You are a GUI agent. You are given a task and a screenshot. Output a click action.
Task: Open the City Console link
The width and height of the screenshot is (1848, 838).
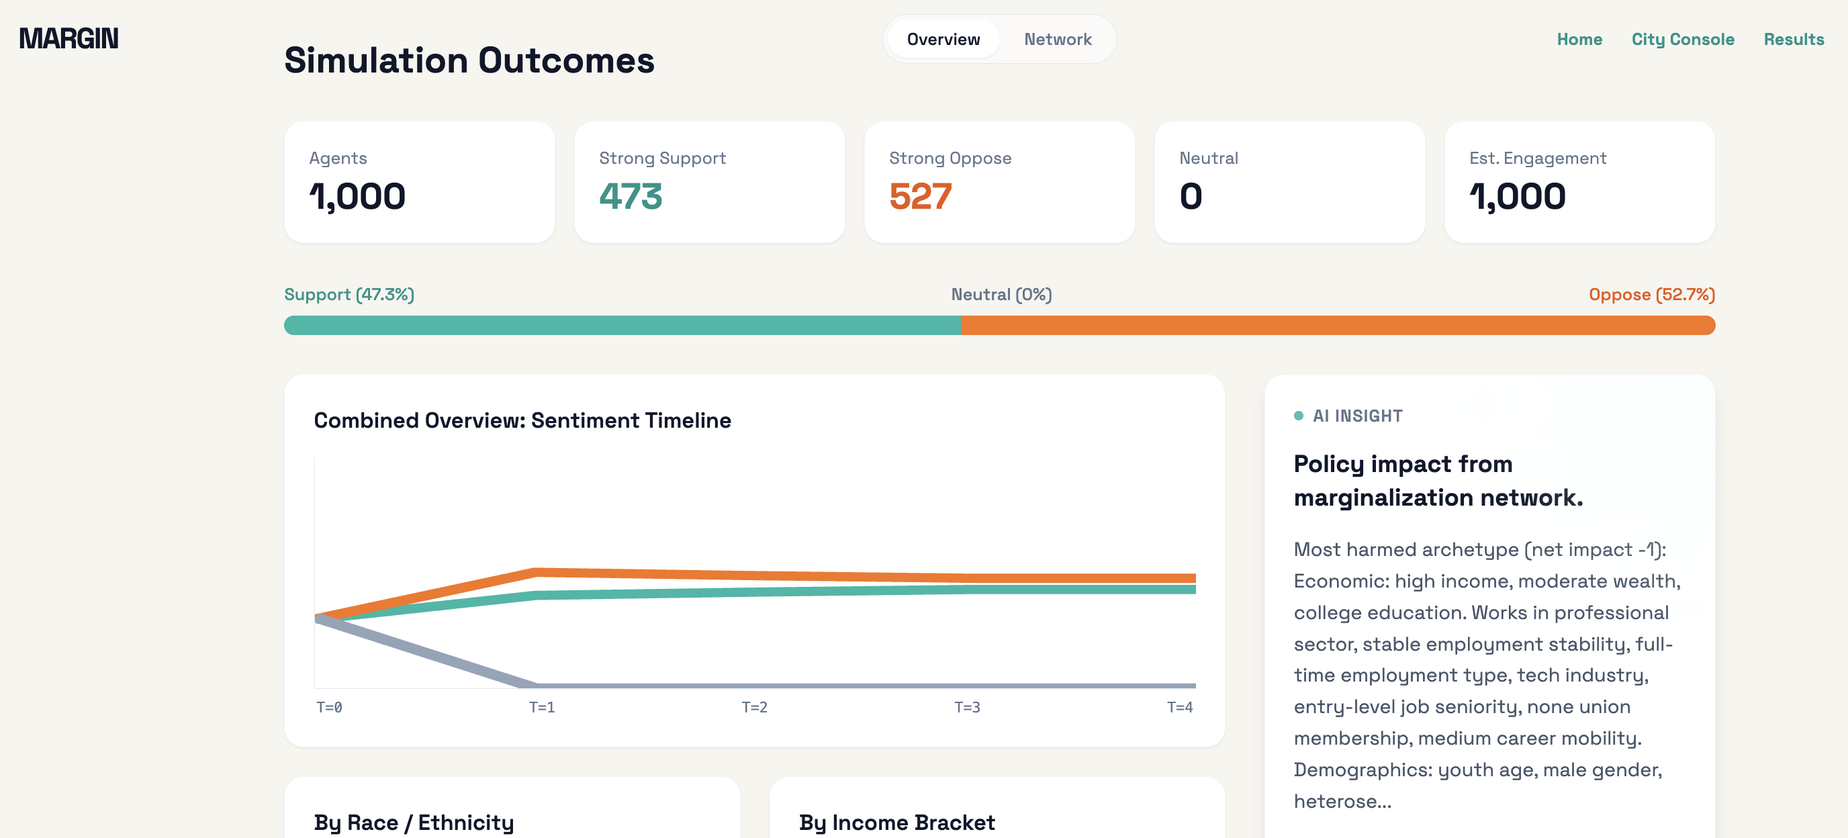1682,40
